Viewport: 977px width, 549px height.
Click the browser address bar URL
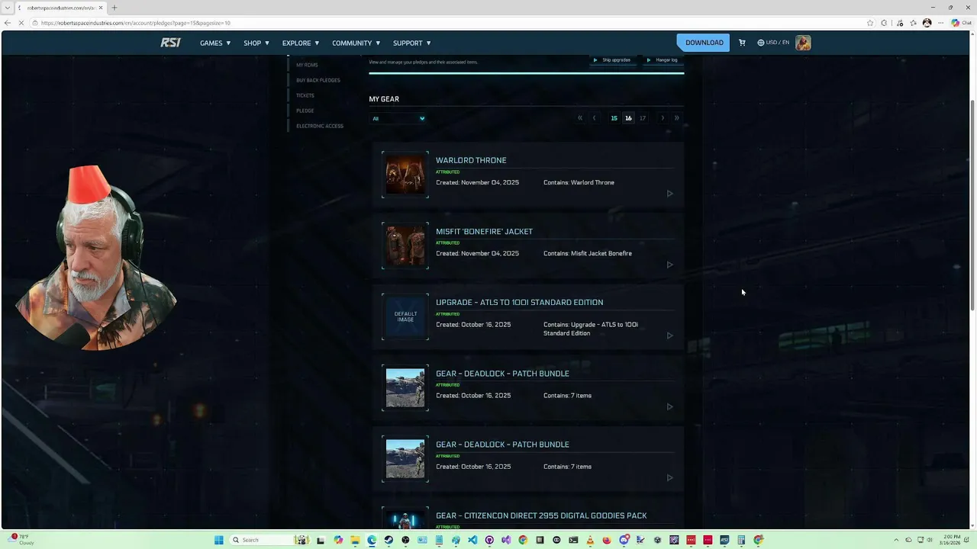coord(136,23)
